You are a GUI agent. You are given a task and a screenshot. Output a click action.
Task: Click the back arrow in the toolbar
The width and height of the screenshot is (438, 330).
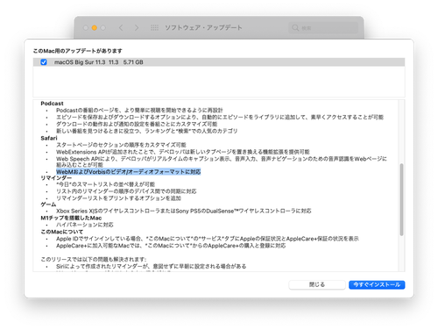coord(121,28)
